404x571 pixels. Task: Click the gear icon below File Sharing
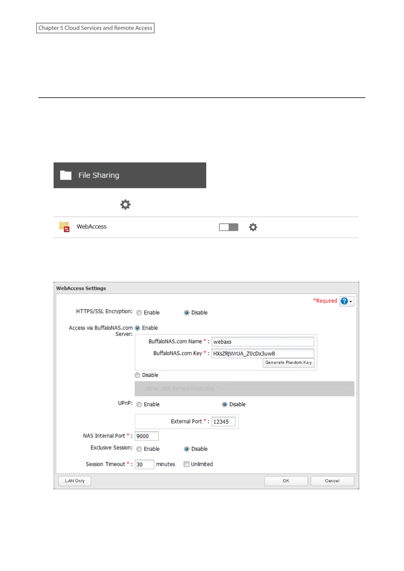[126, 204]
